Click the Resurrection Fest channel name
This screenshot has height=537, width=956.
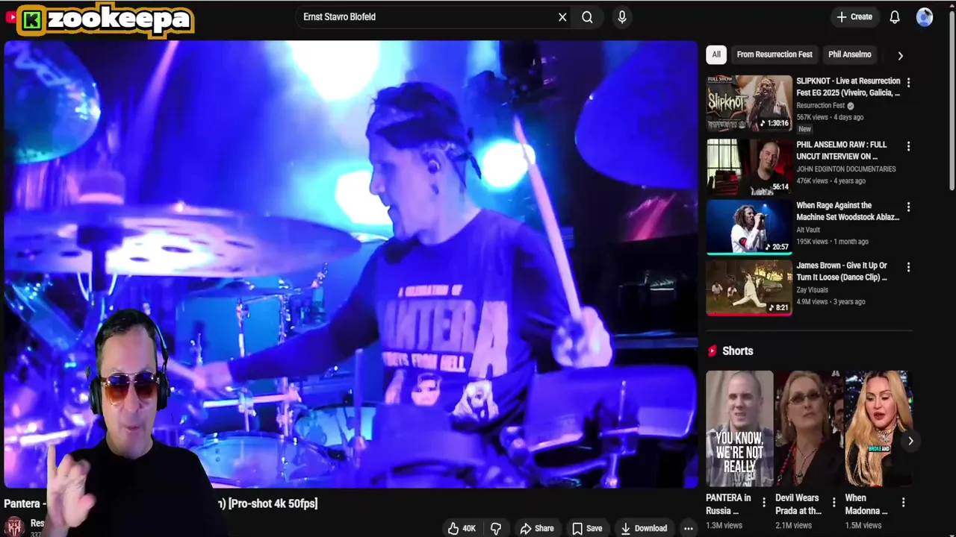(820, 106)
